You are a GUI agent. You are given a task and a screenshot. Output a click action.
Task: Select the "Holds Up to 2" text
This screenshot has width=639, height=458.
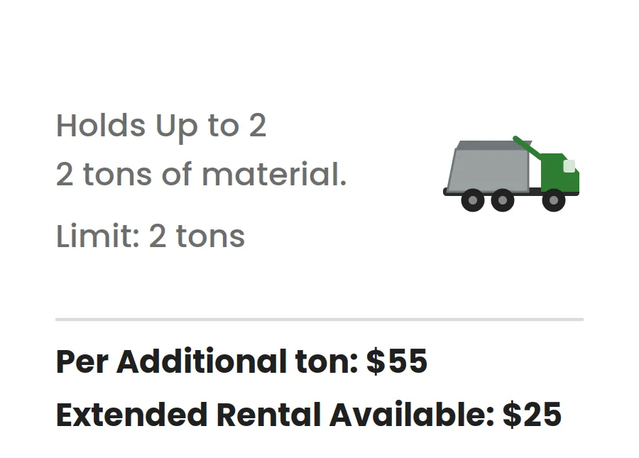(x=161, y=126)
